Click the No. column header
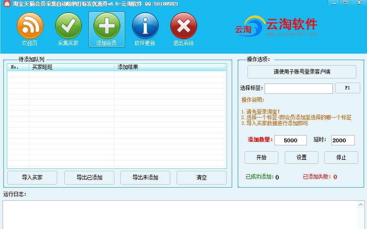Image resolution: width=367 pixels, height=229 pixels. click(18, 67)
